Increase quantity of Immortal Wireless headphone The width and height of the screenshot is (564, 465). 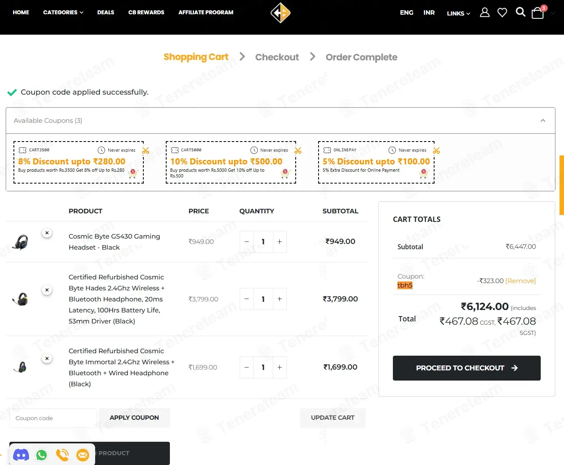tap(280, 368)
